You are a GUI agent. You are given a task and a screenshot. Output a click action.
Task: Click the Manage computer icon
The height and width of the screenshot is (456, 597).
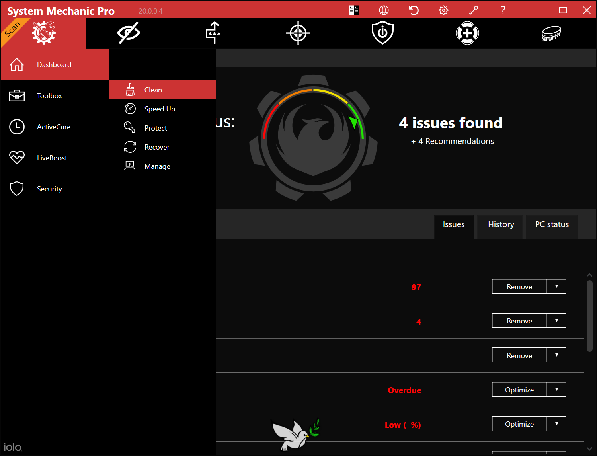(x=130, y=166)
